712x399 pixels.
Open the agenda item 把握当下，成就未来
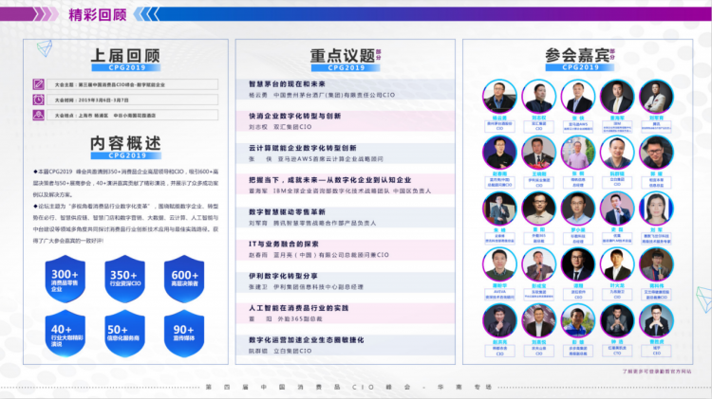tap(330, 180)
